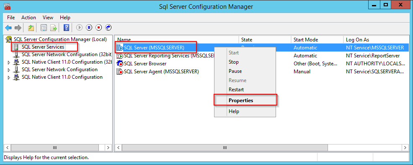Click the SQL Server Reporting Services row icon

[120, 56]
